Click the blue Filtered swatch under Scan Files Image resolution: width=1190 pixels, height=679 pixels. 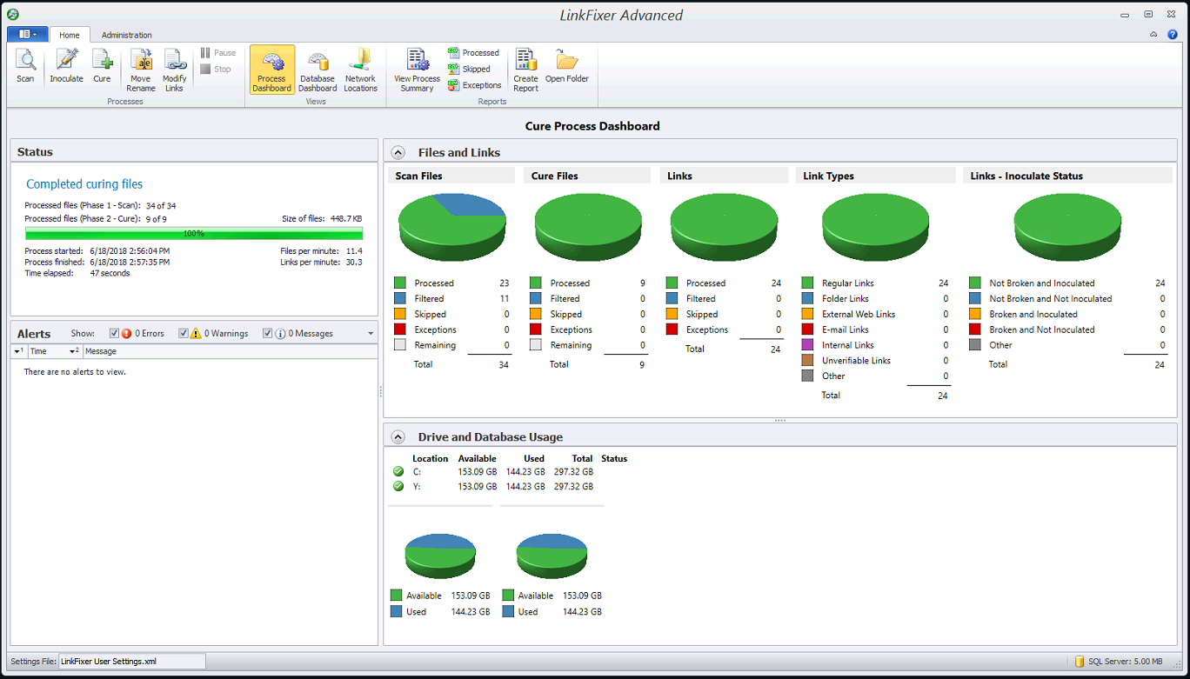(x=400, y=299)
